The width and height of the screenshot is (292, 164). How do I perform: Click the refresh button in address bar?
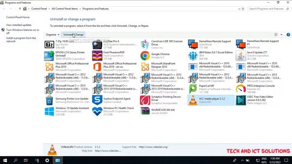[x=243, y=9]
